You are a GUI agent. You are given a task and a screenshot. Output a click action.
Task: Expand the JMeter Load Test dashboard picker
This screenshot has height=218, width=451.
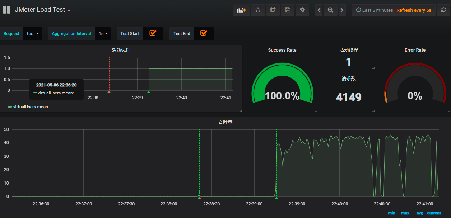click(x=42, y=10)
